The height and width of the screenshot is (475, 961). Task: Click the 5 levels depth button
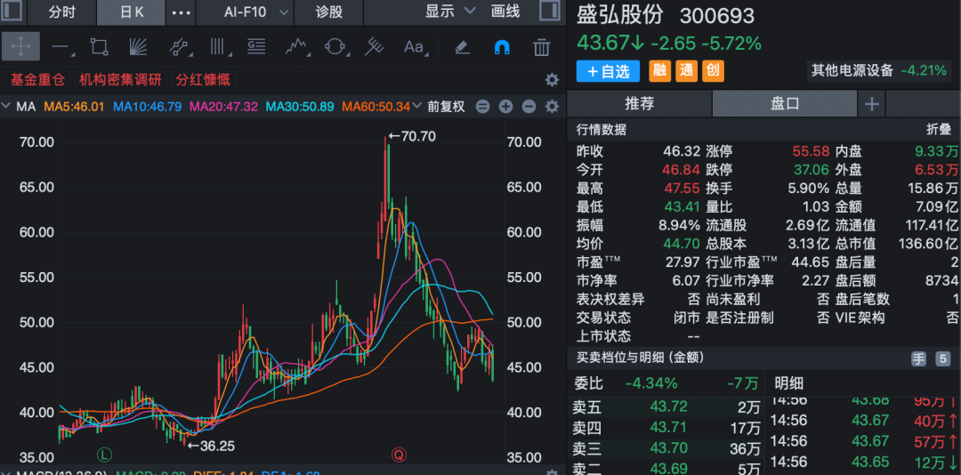(942, 359)
